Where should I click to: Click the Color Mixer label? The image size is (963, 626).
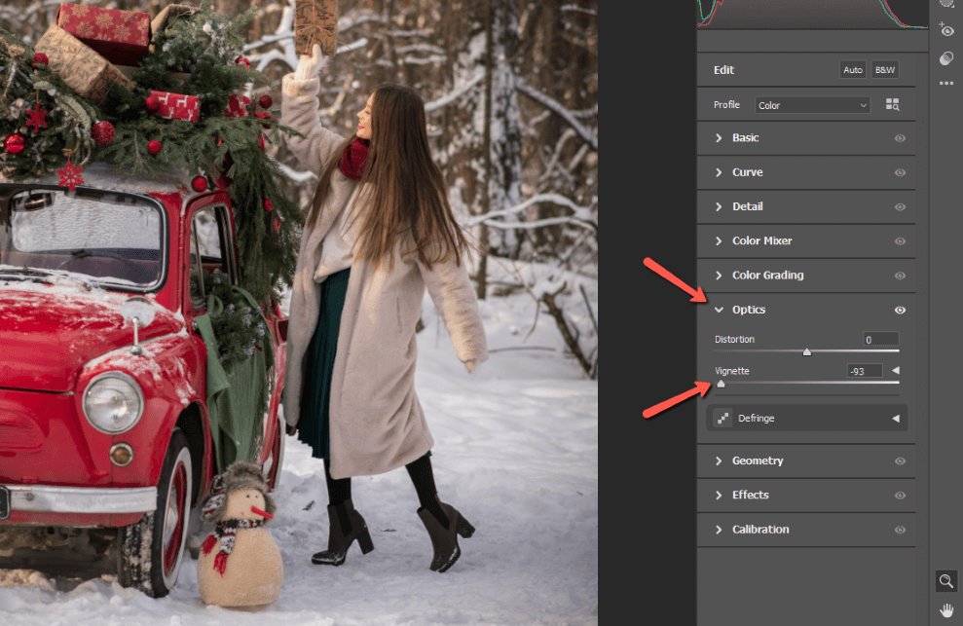click(762, 241)
